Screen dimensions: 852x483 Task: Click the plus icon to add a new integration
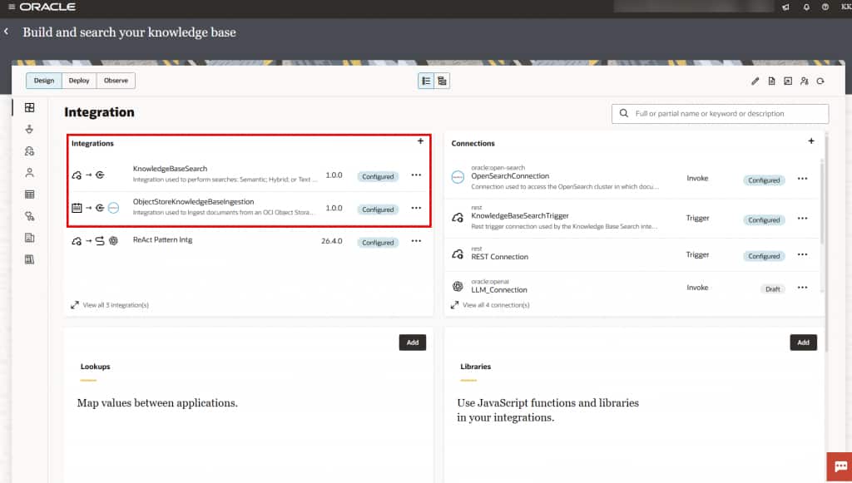[x=420, y=141]
